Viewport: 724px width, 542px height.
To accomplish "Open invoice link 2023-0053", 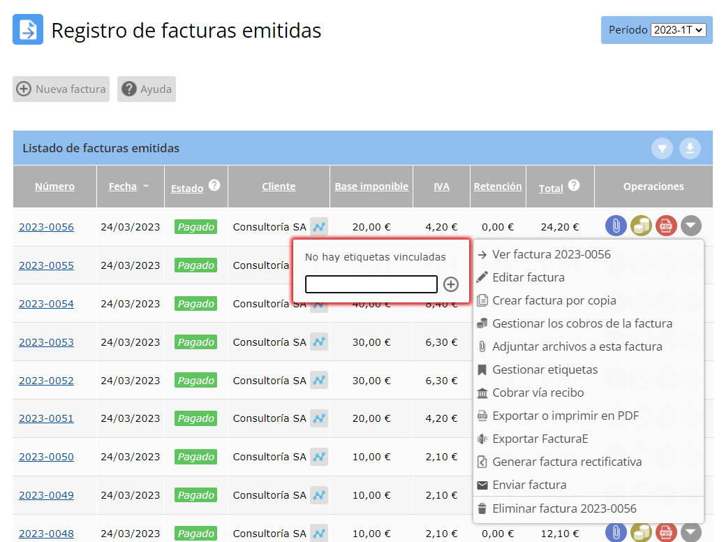I will pos(46,342).
